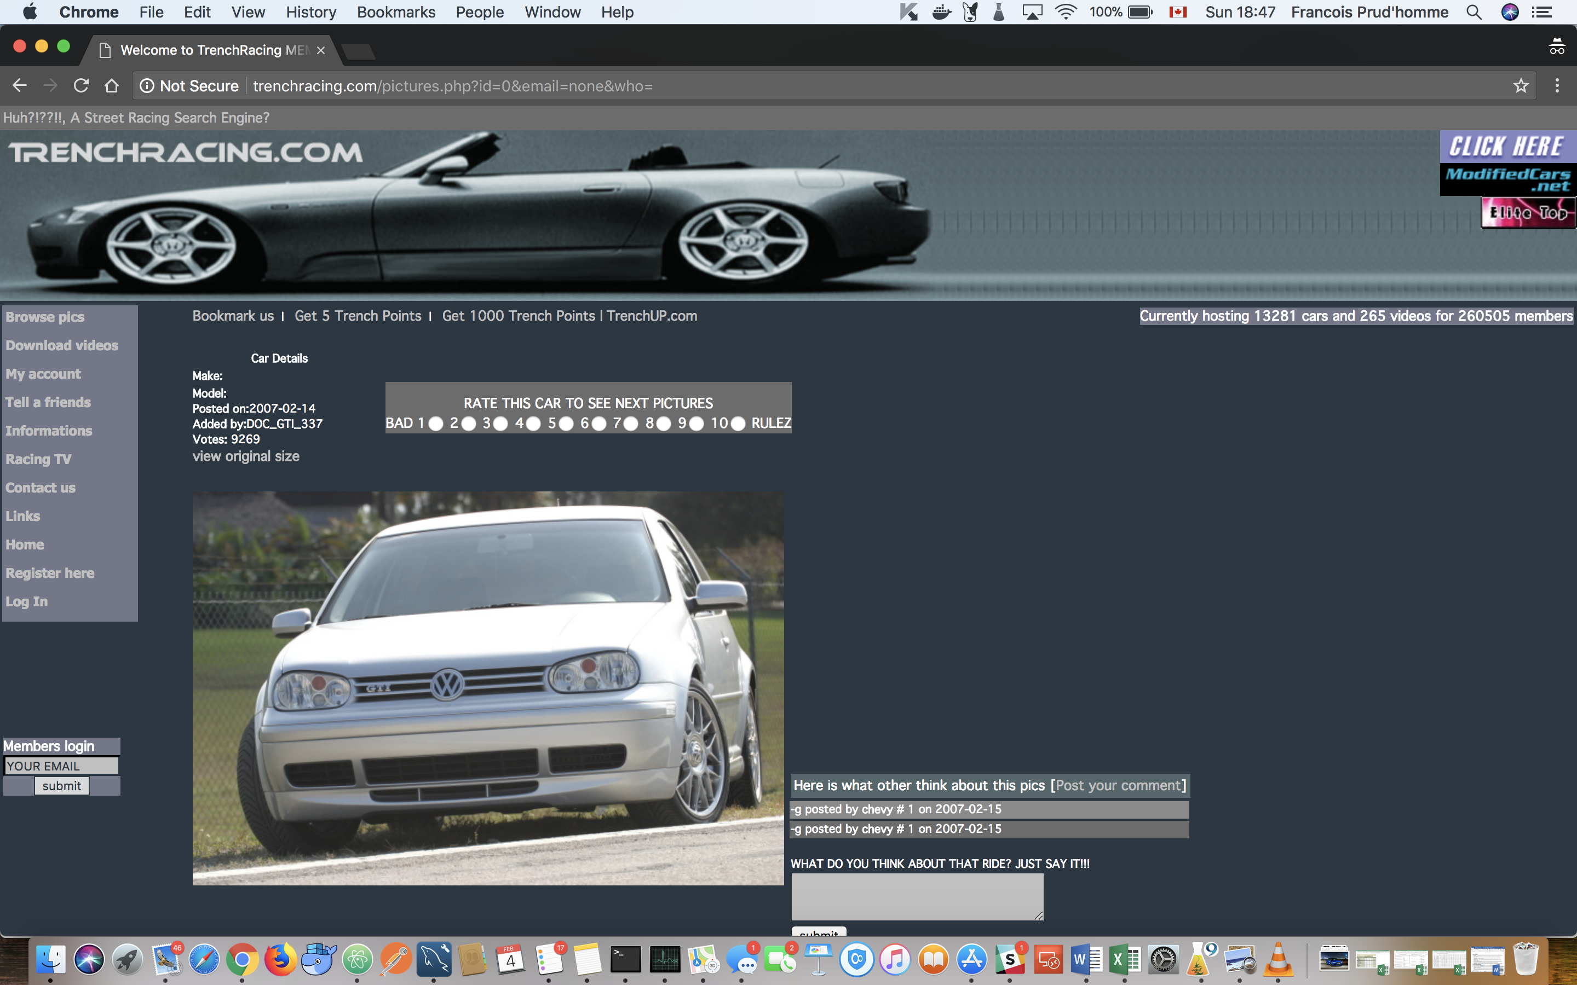
Task: Open Launchpad rocket icon in dock
Action: [x=127, y=959]
